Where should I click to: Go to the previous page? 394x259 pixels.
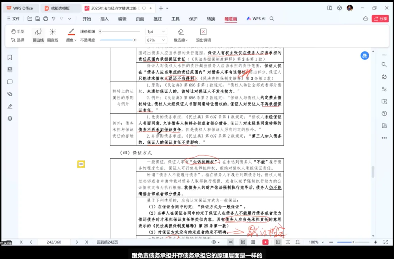pyautogui.click(x=31, y=242)
